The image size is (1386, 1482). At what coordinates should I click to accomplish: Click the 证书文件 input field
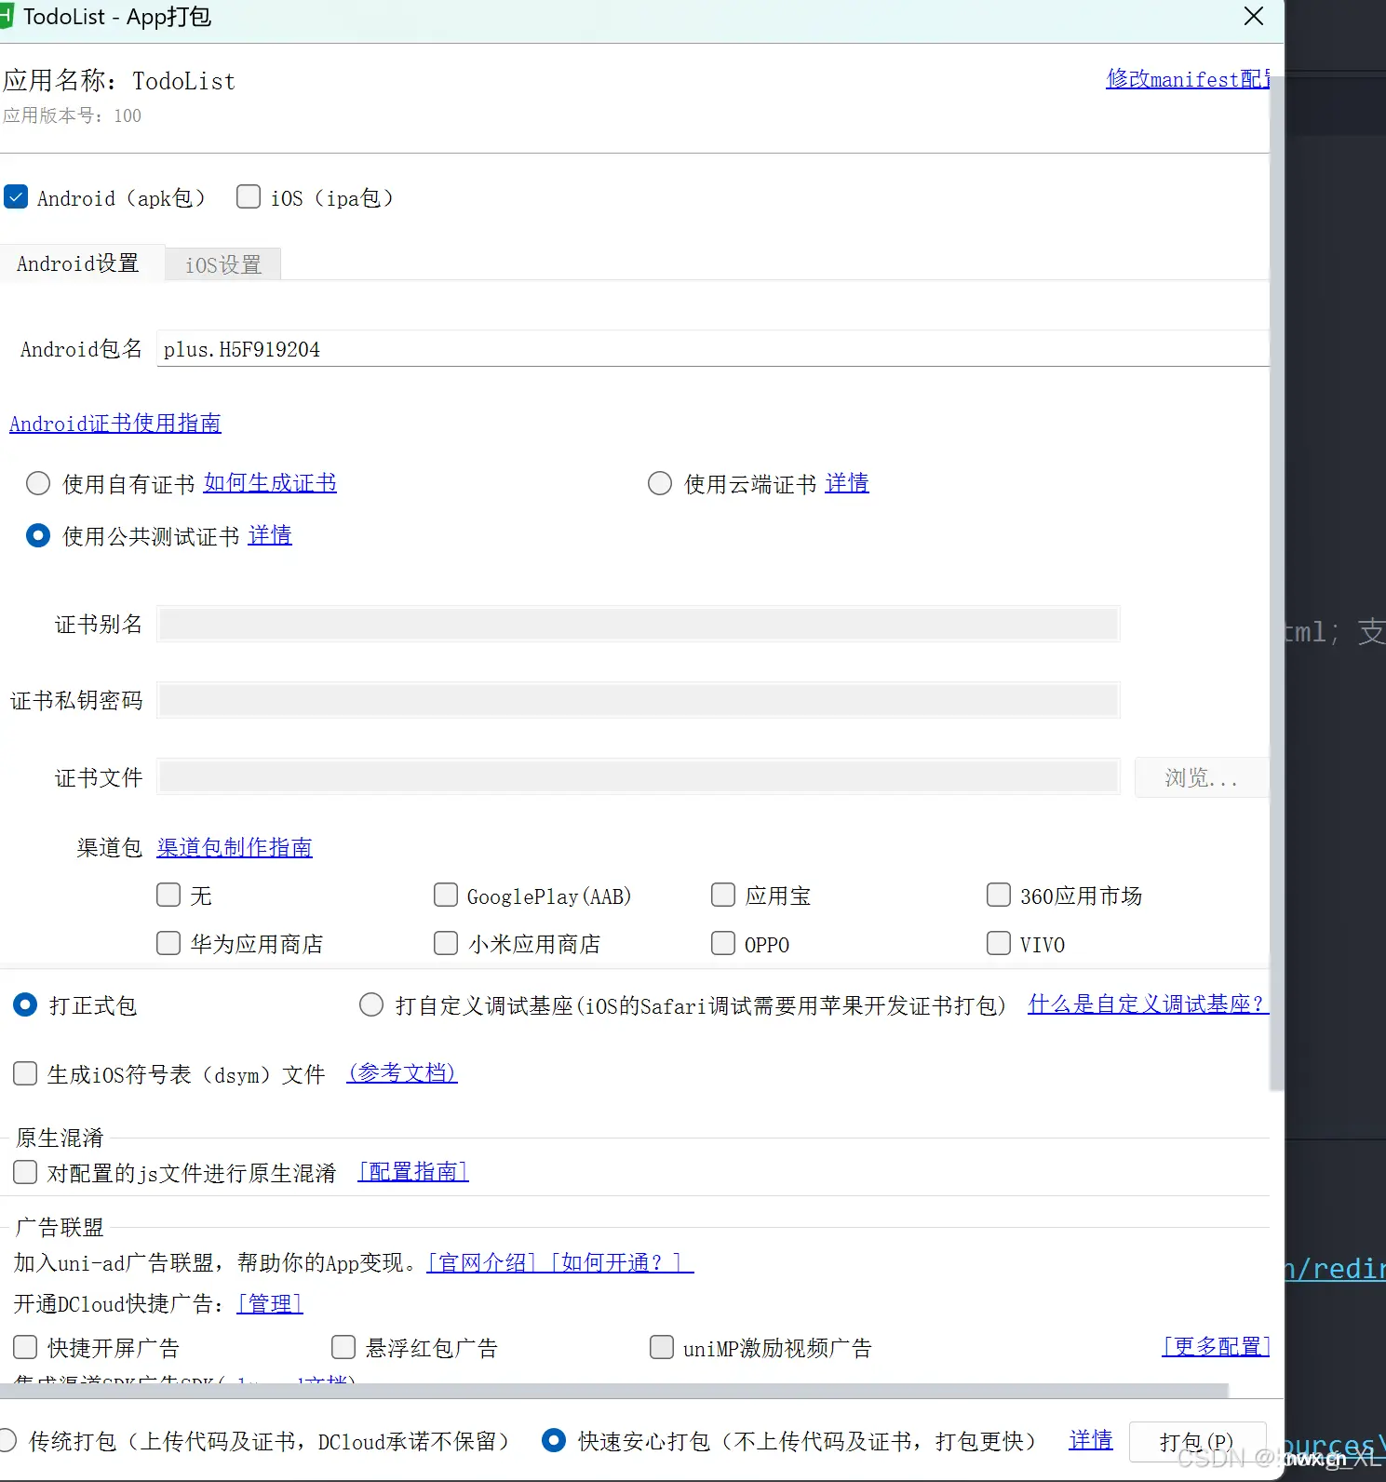coord(639,776)
